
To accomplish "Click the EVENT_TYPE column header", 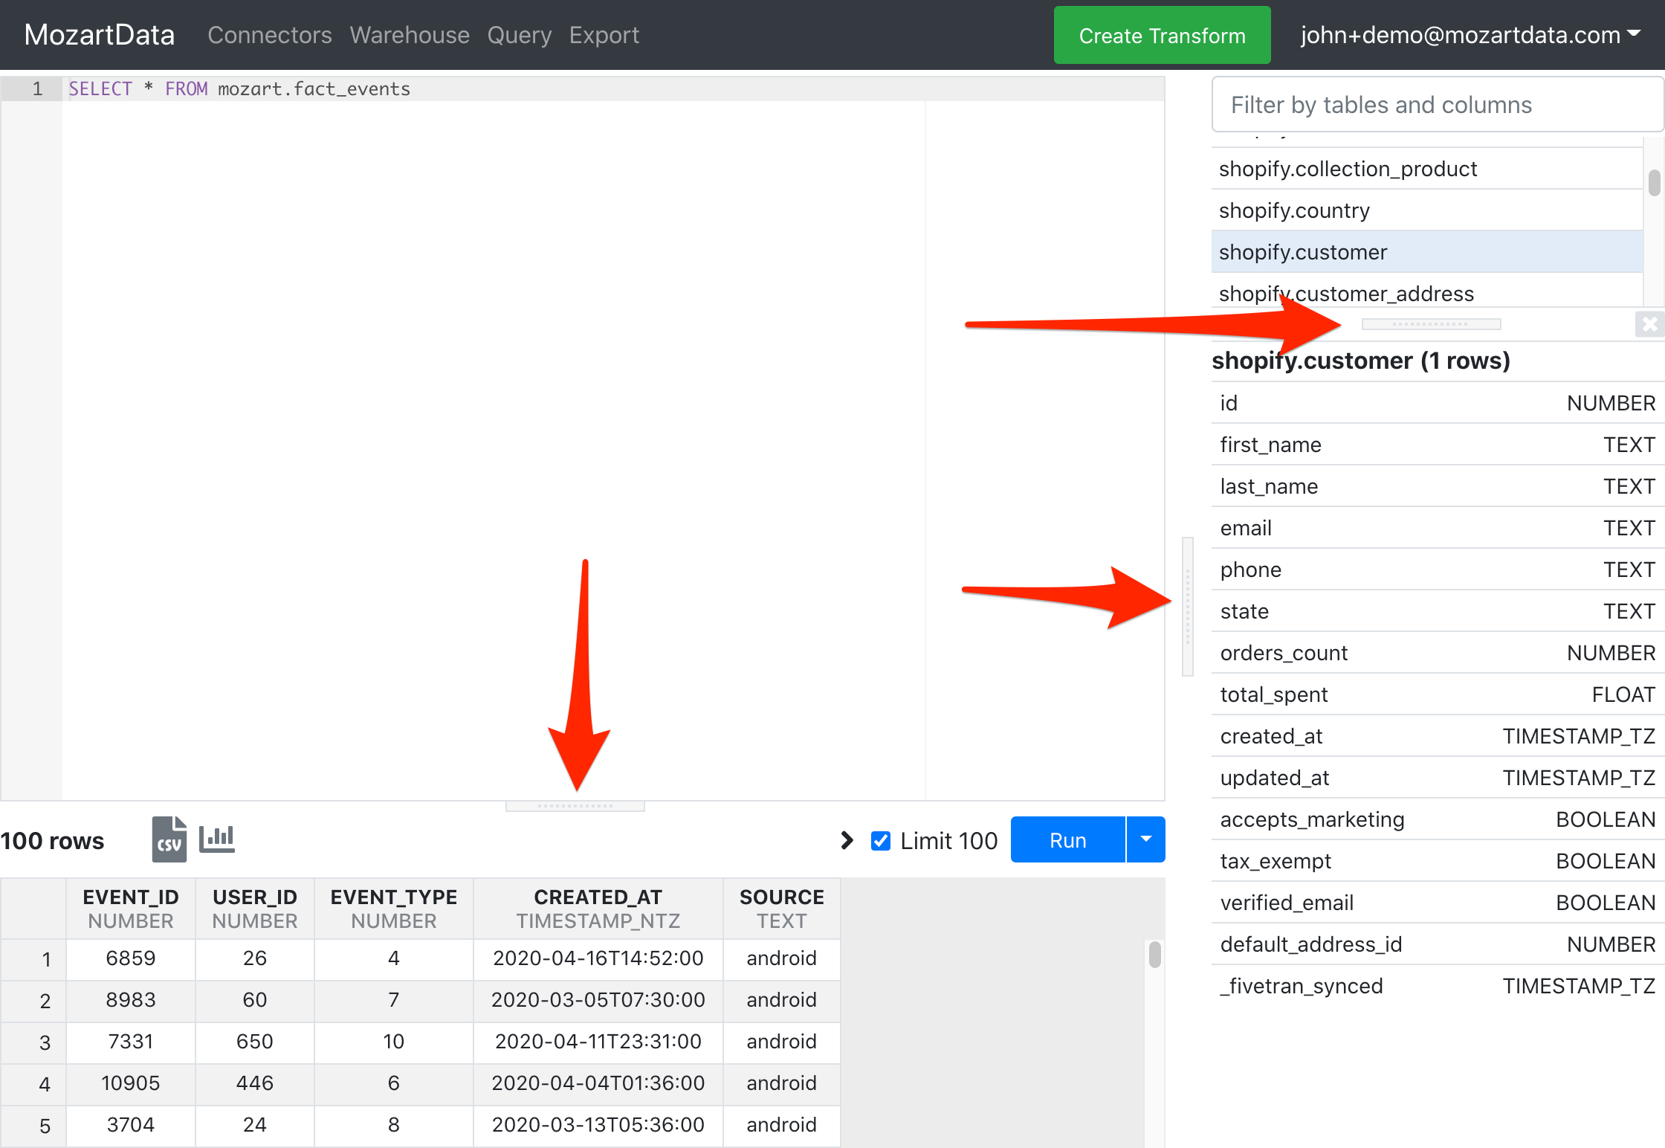I will tap(394, 909).
